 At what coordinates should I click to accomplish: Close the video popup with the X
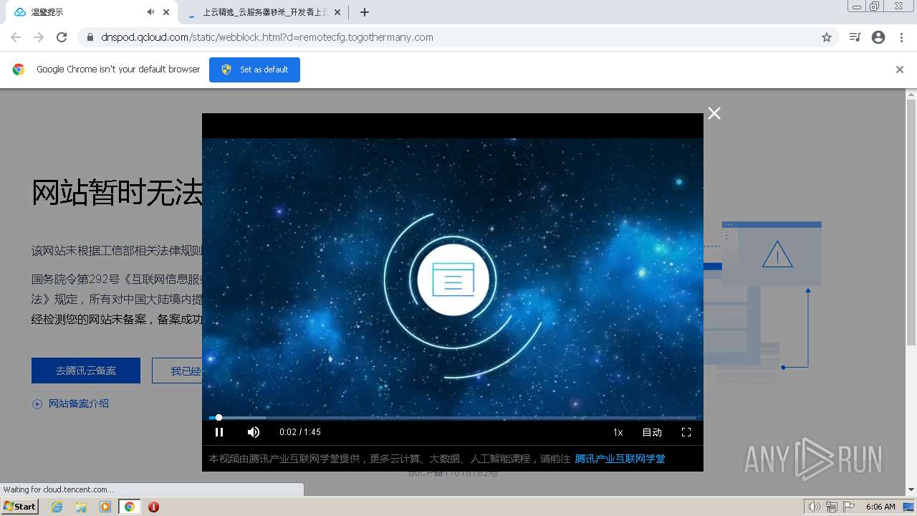pyautogui.click(x=714, y=113)
